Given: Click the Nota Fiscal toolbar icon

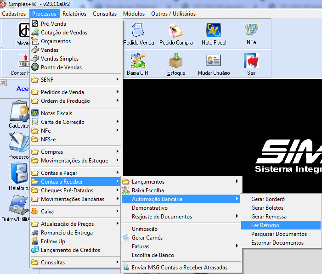Looking at the screenshot, I should click(x=214, y=30).
